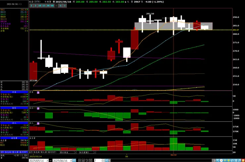This screenshot has height=162, width=245.
Task: Click the SMA20 legend row
Action: (x=14, y=14)
